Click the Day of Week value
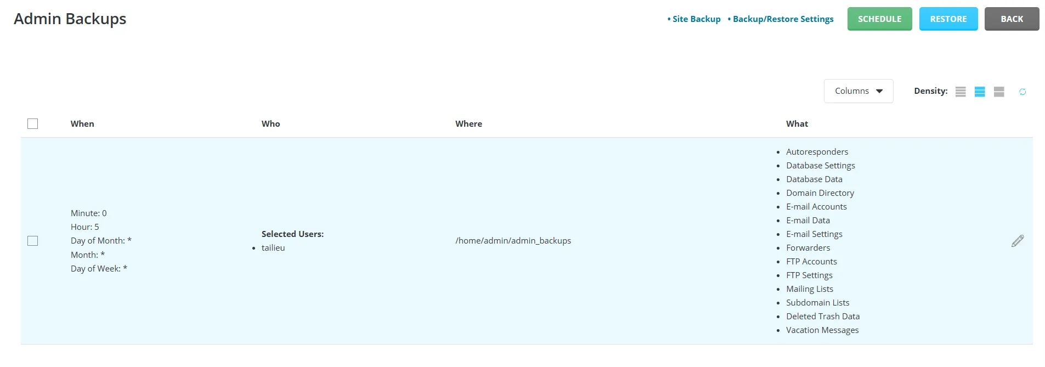The image size is (1045, 367). coord(99,269)
